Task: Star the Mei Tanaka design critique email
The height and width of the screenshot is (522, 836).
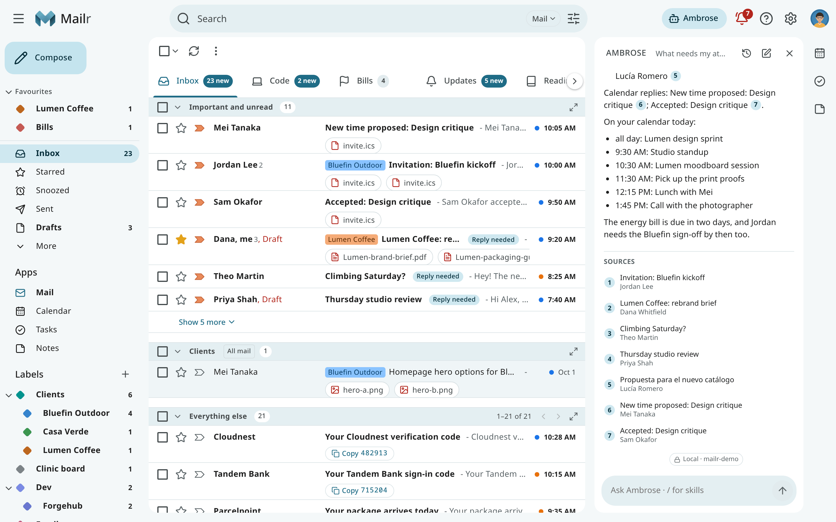Action: pos(181,128)
